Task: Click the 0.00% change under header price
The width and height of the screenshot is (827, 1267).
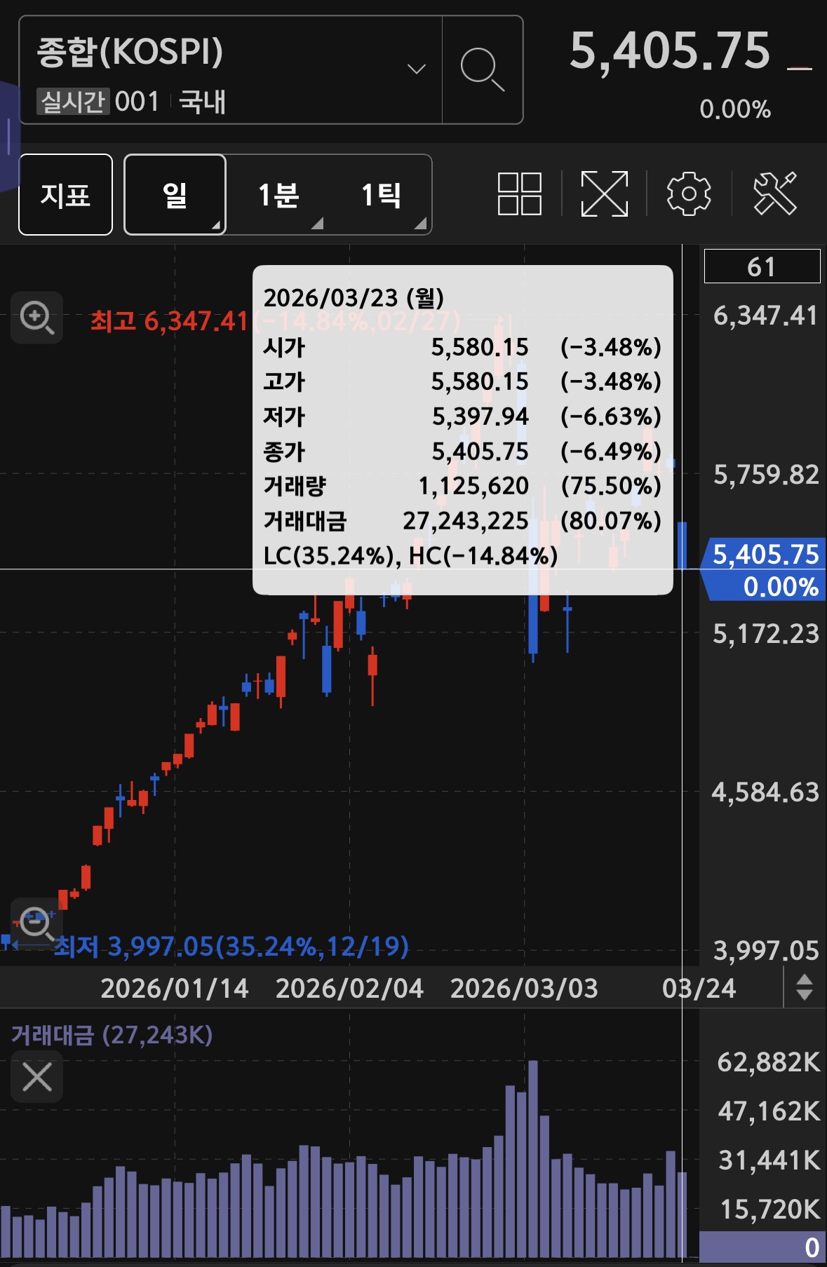Action: 735,109
